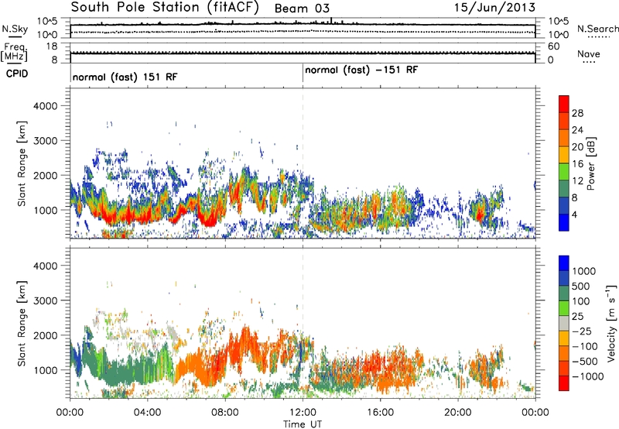Pick the Velocity color bar segment between 100 and 500

(x=564, y=293)
